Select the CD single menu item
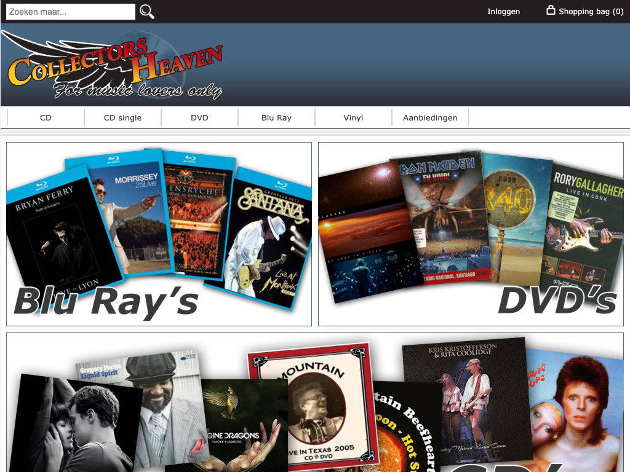This screenshot has width=630, height=472. pyautogui.click(x=122, y=117)
